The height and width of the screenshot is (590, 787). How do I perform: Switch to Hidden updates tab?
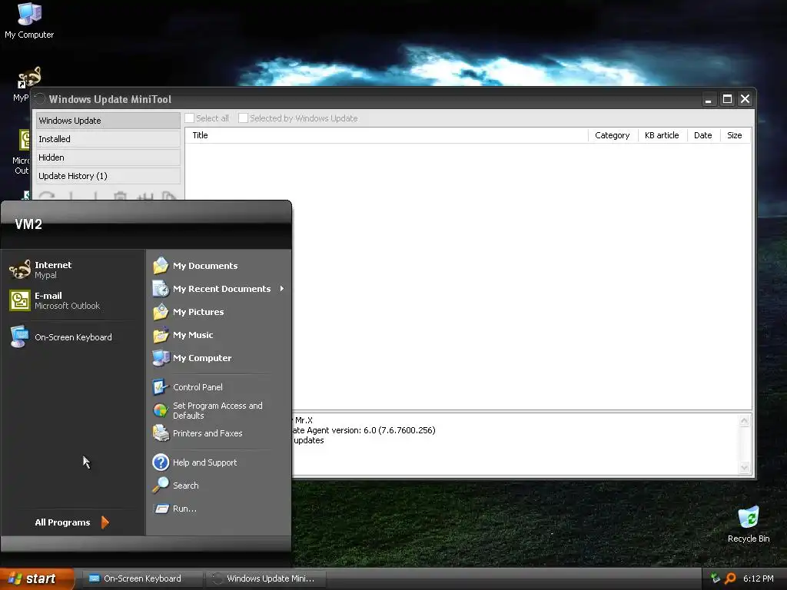coord(108,157)
